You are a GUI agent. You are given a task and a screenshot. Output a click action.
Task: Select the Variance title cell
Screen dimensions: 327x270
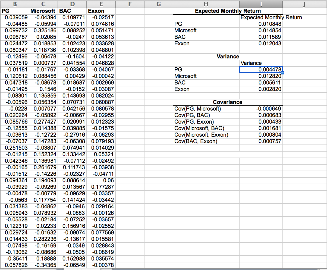[x=228, y=56]
